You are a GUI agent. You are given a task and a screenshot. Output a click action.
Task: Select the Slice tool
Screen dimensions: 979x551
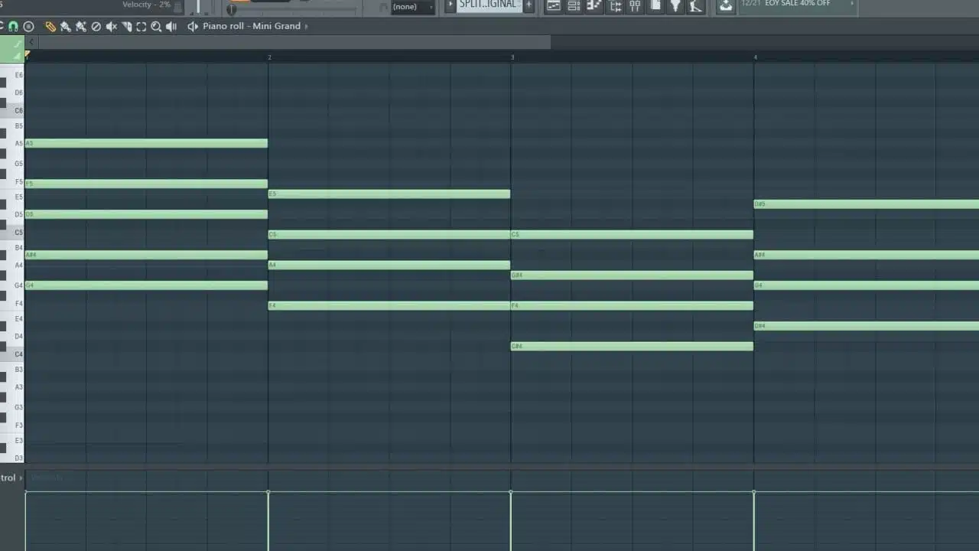(x=127, y=26)
